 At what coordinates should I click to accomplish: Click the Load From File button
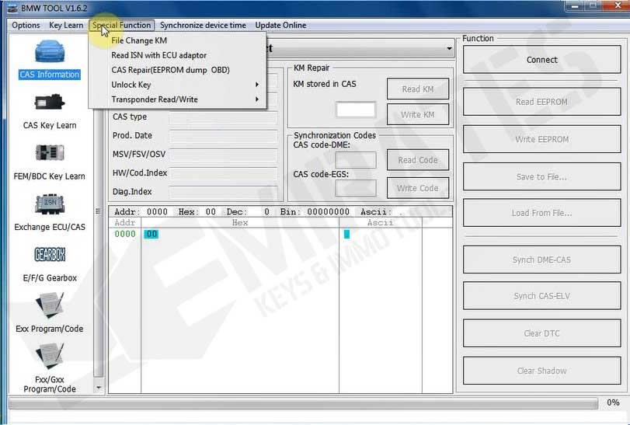[x=541, y=213]
